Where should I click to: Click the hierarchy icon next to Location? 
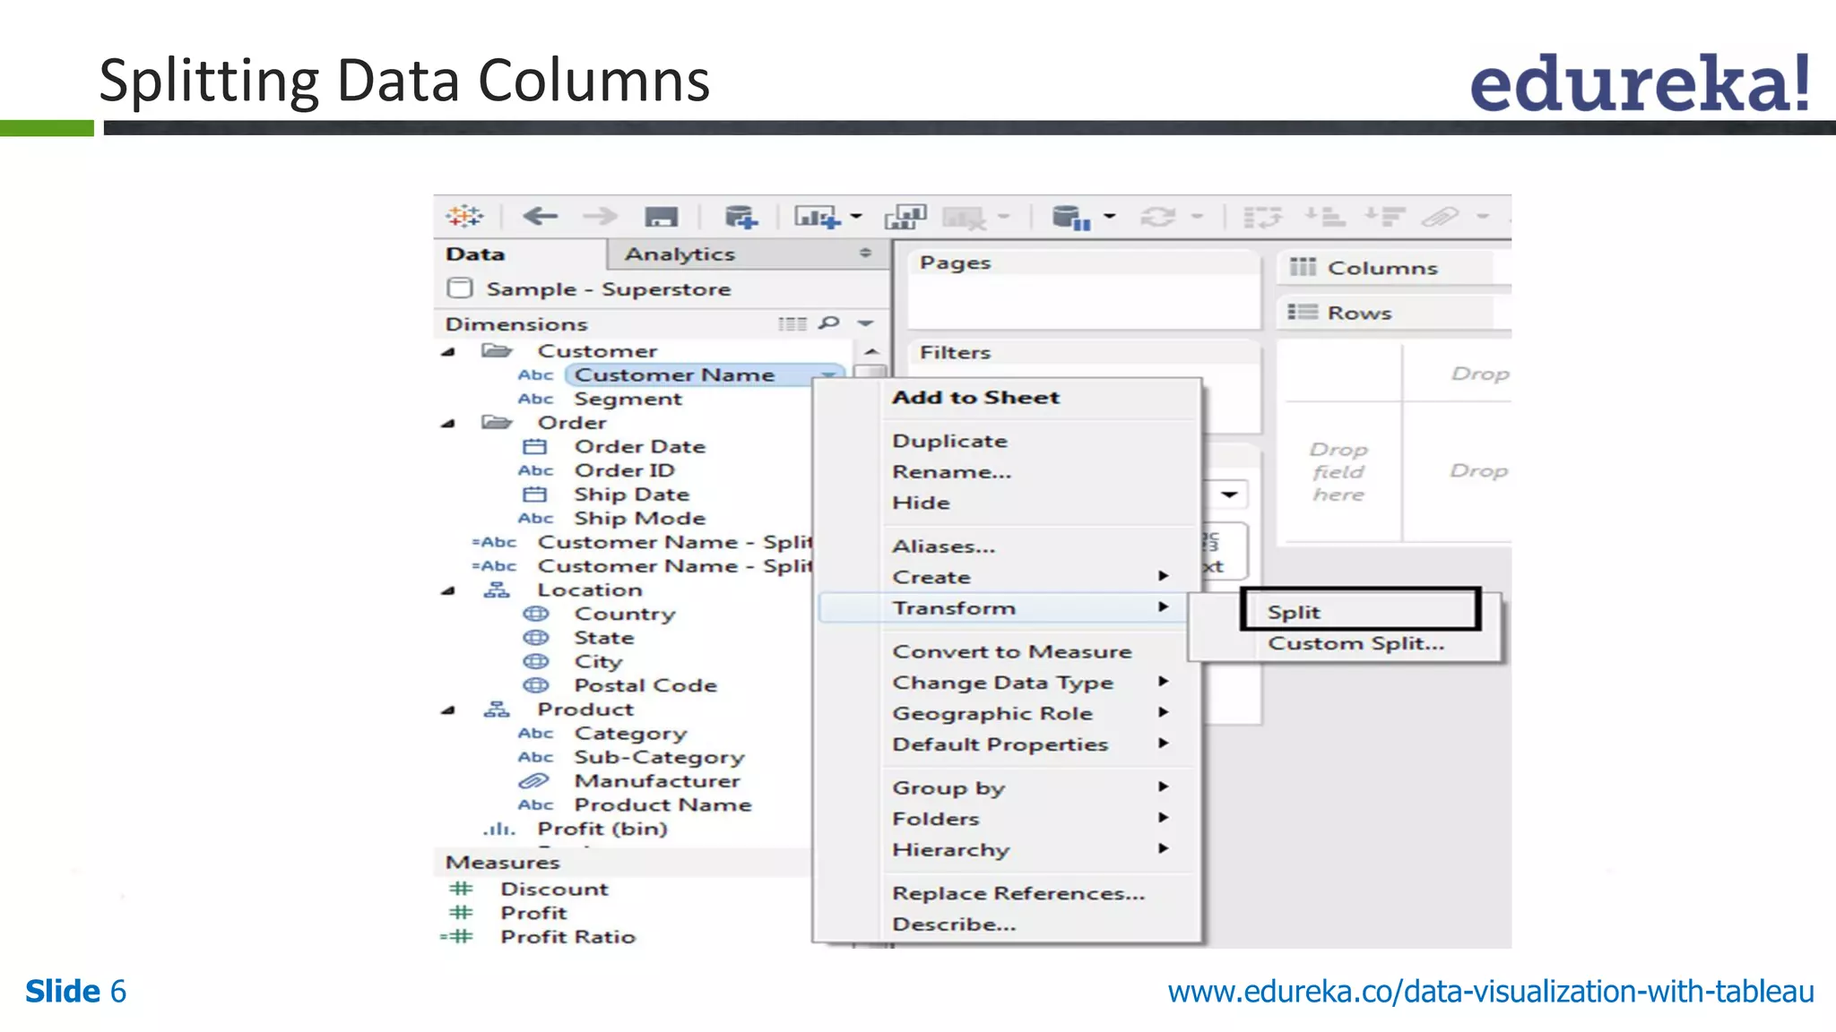point(497,589)
